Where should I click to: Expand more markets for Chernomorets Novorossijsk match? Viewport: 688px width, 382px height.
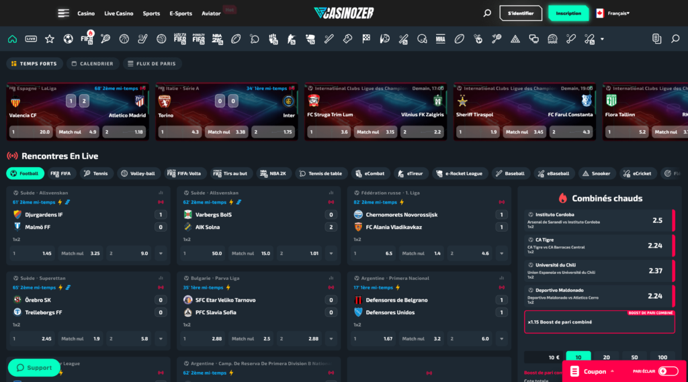coord(501,254)
